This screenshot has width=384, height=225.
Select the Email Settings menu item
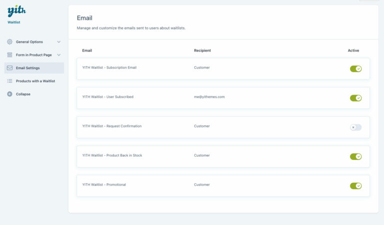[x=34, y=68]
